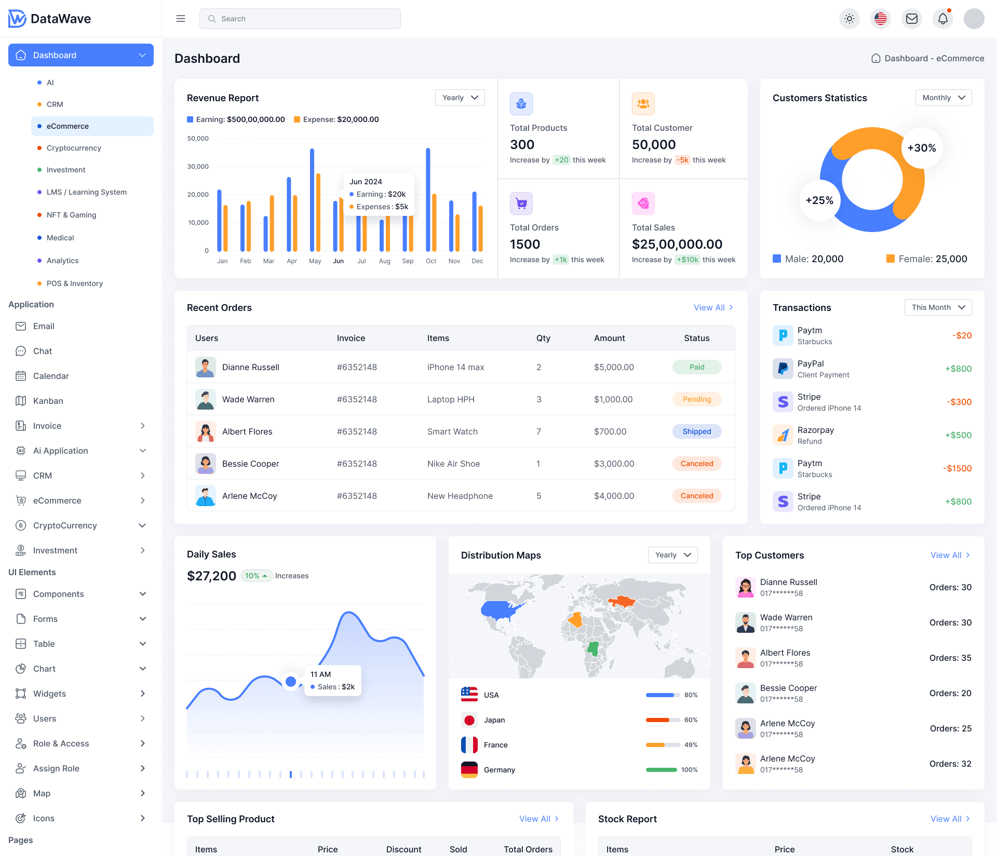
Task: Open the Widgets sidebar icon
Action: pyautogui.click(x=21, y=694)
